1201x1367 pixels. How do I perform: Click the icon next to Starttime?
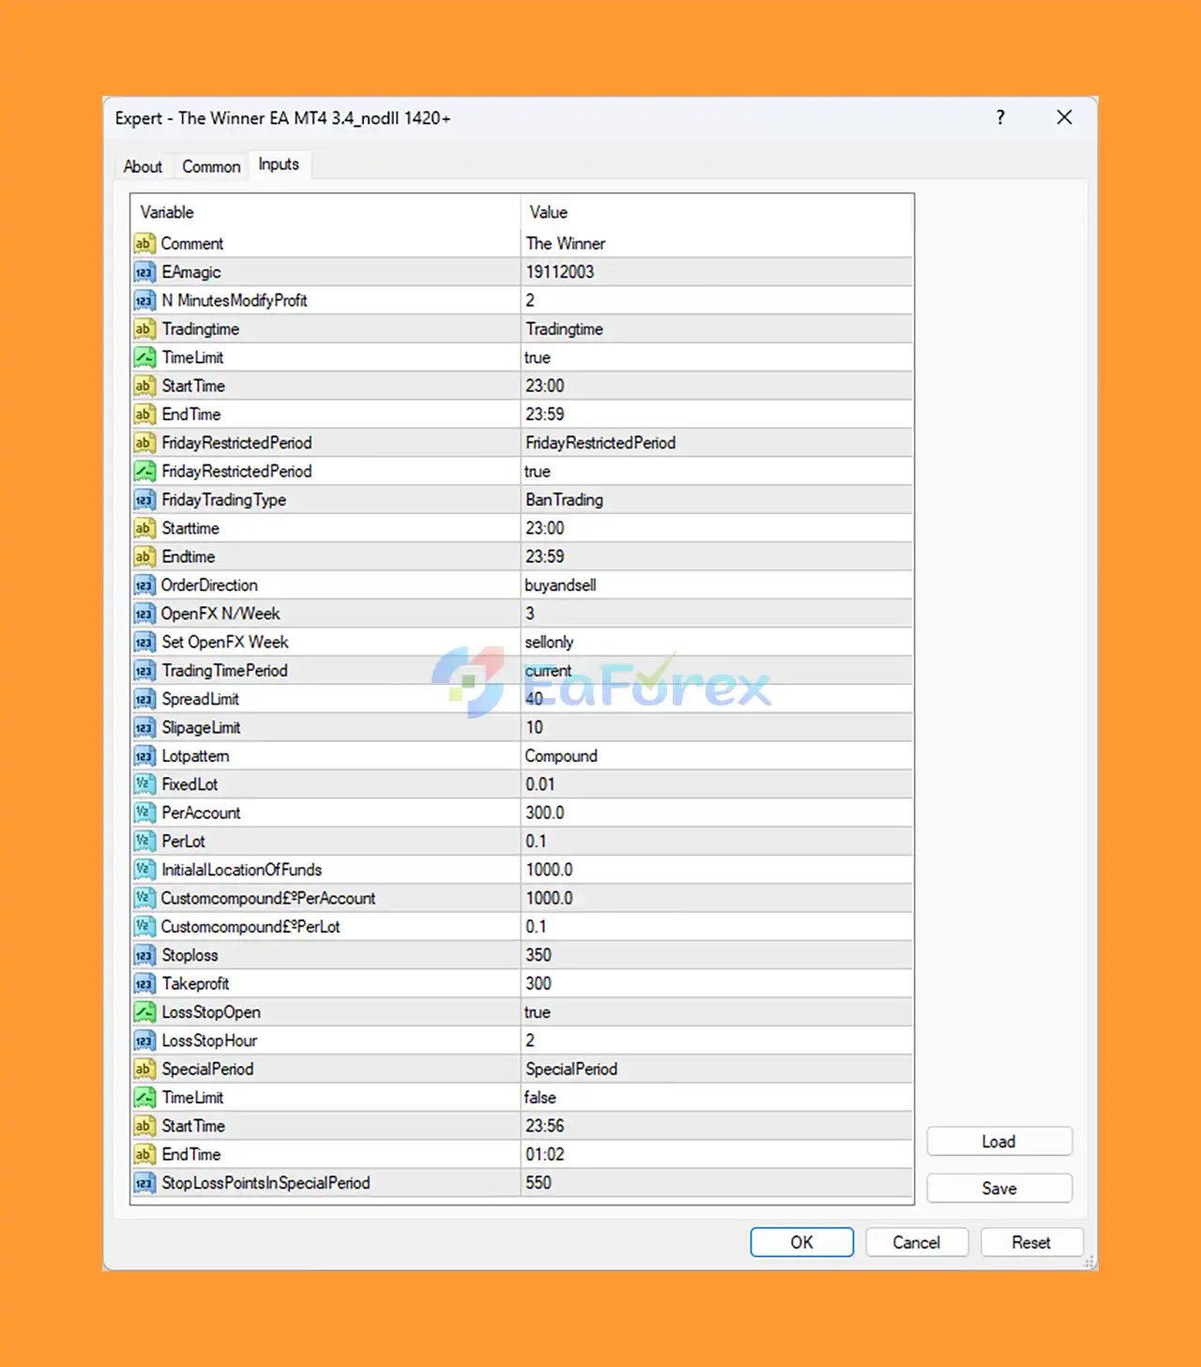[144, 528]
